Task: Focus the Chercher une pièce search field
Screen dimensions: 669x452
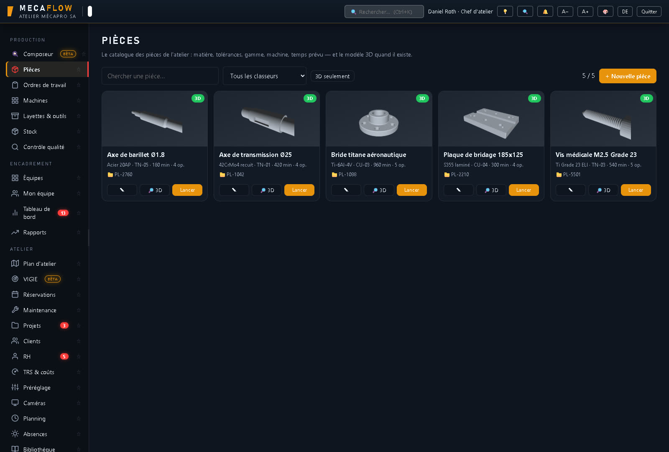Action: coord(160,76)
